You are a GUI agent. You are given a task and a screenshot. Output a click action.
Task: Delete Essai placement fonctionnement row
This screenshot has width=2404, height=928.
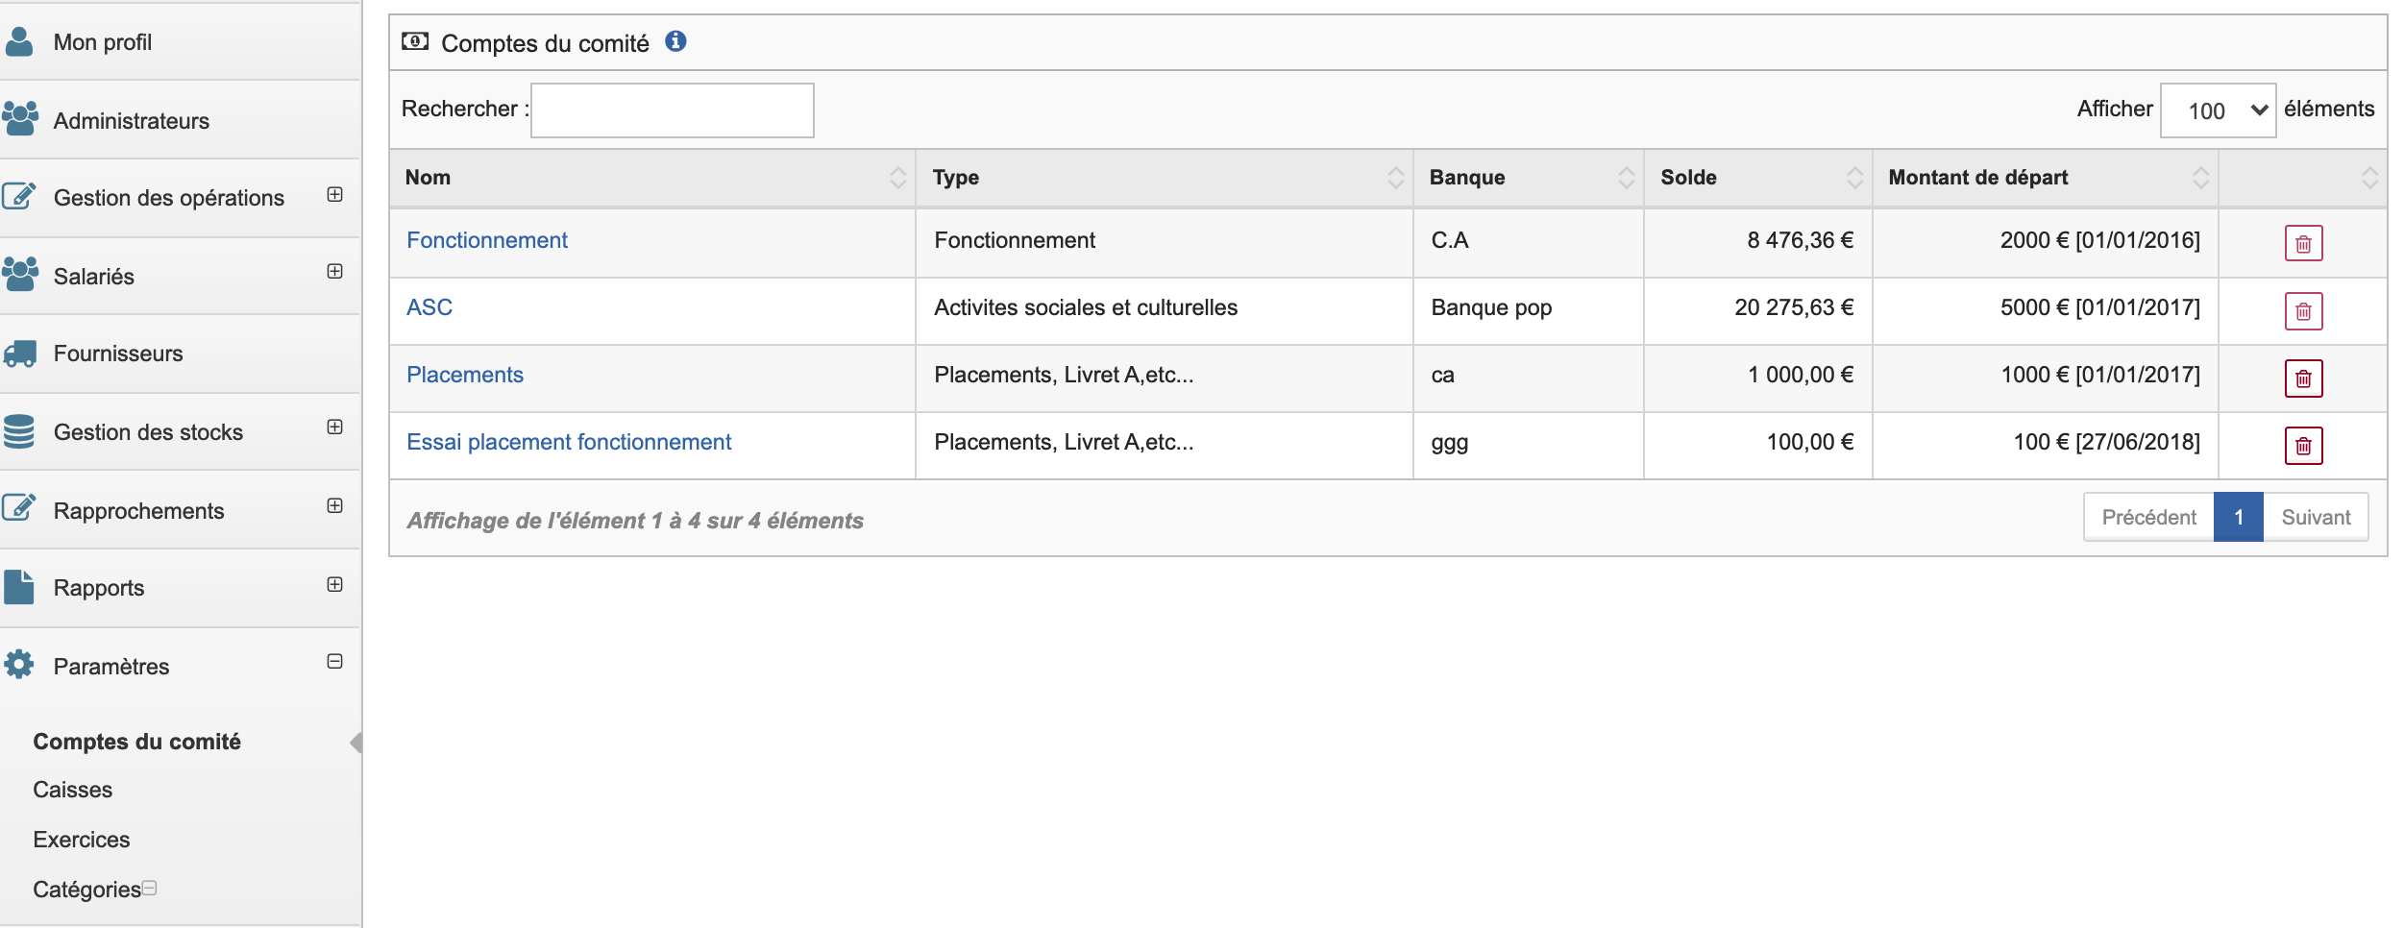coord(2302,446)
